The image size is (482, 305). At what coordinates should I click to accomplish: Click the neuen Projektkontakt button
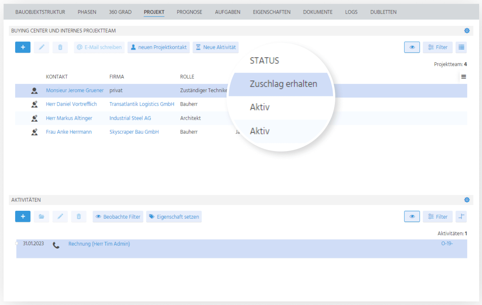159,47
